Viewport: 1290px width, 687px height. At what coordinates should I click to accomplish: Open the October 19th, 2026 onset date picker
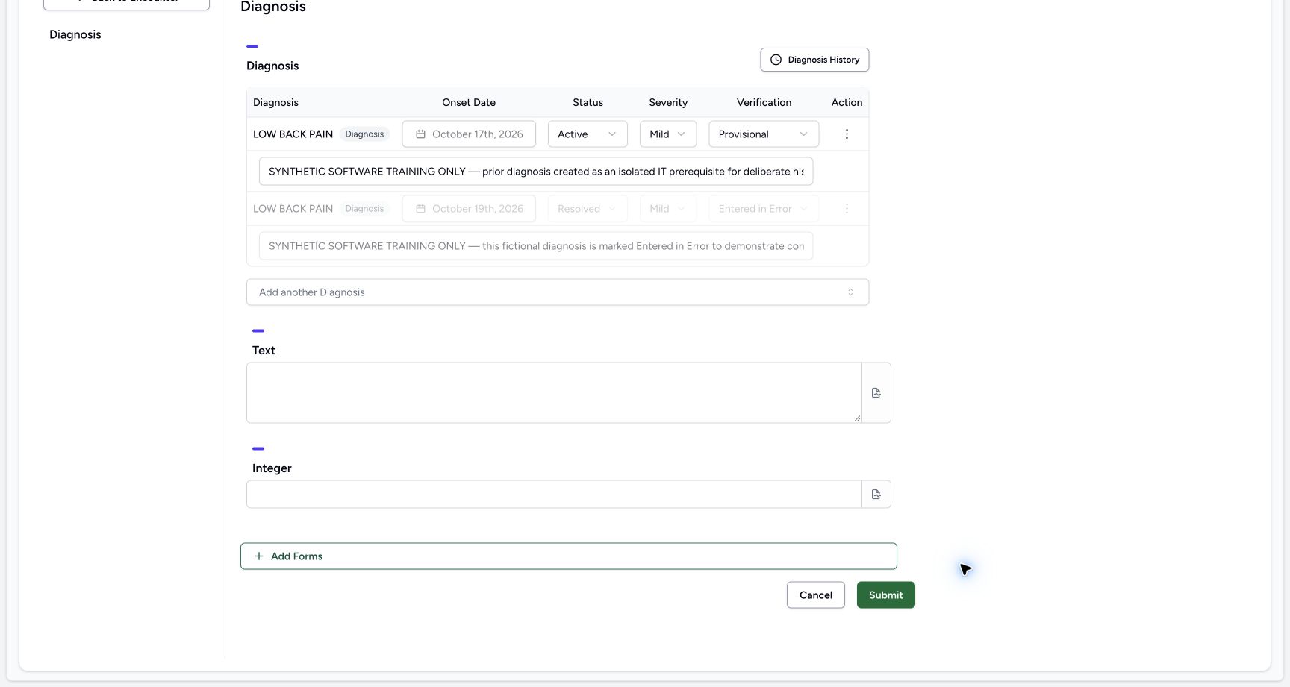coord(469,209)
